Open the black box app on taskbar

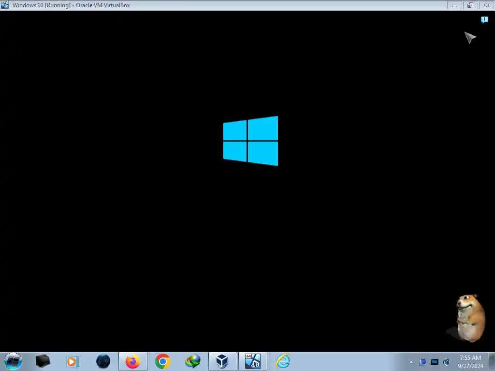(x=43, y=361)
